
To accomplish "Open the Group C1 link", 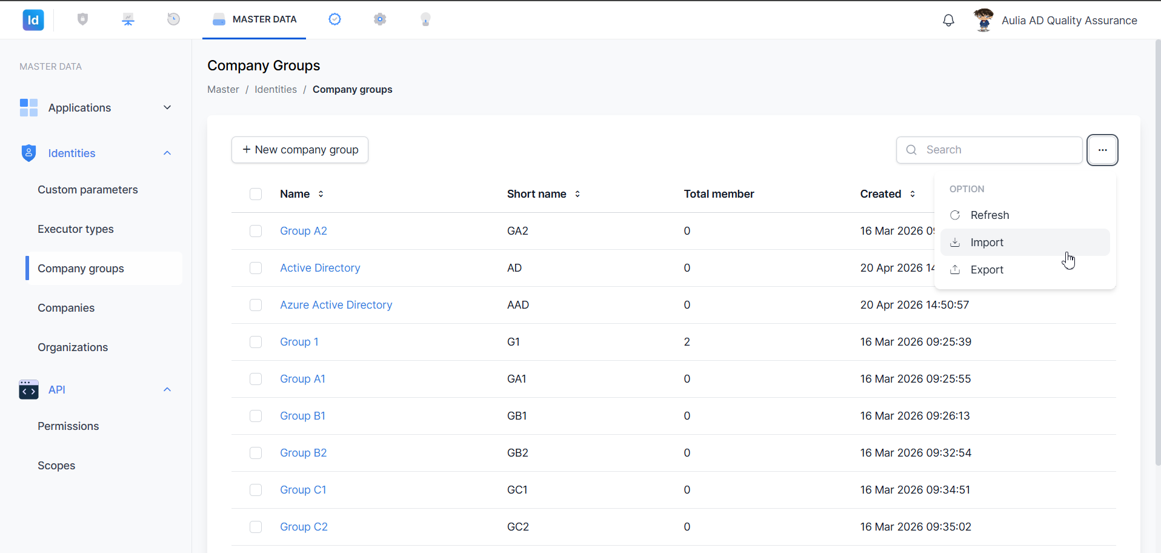I will [303, 490].
